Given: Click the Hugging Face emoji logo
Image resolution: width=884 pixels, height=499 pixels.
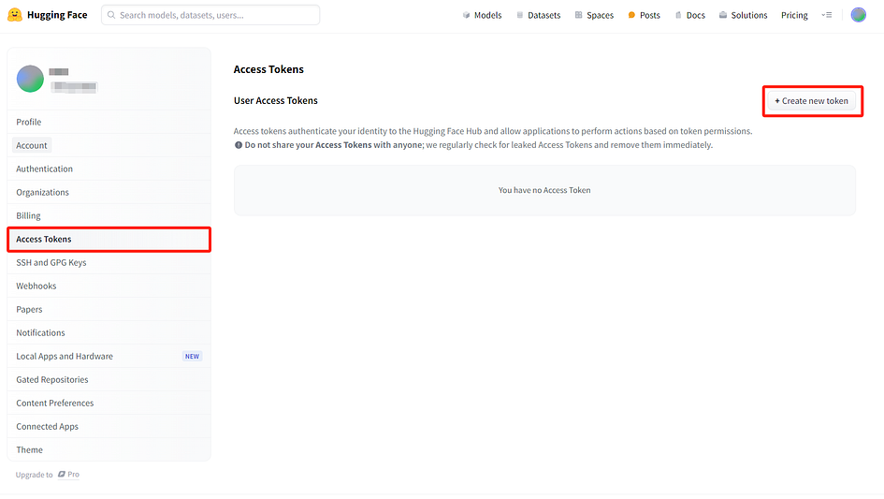Looking at the screenshot, I should click(15, 15).
